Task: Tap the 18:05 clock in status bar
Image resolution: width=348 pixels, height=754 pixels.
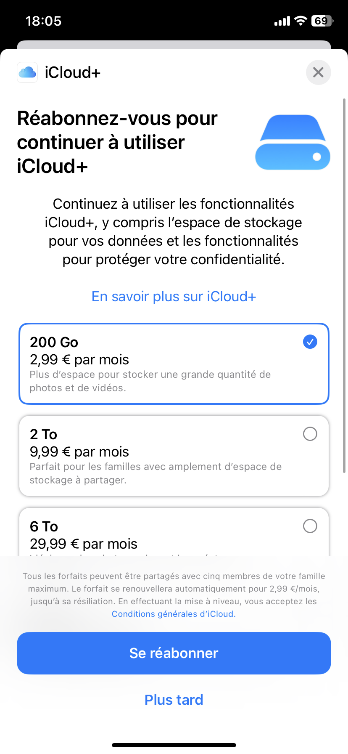Action: click(x=43, y=21)
